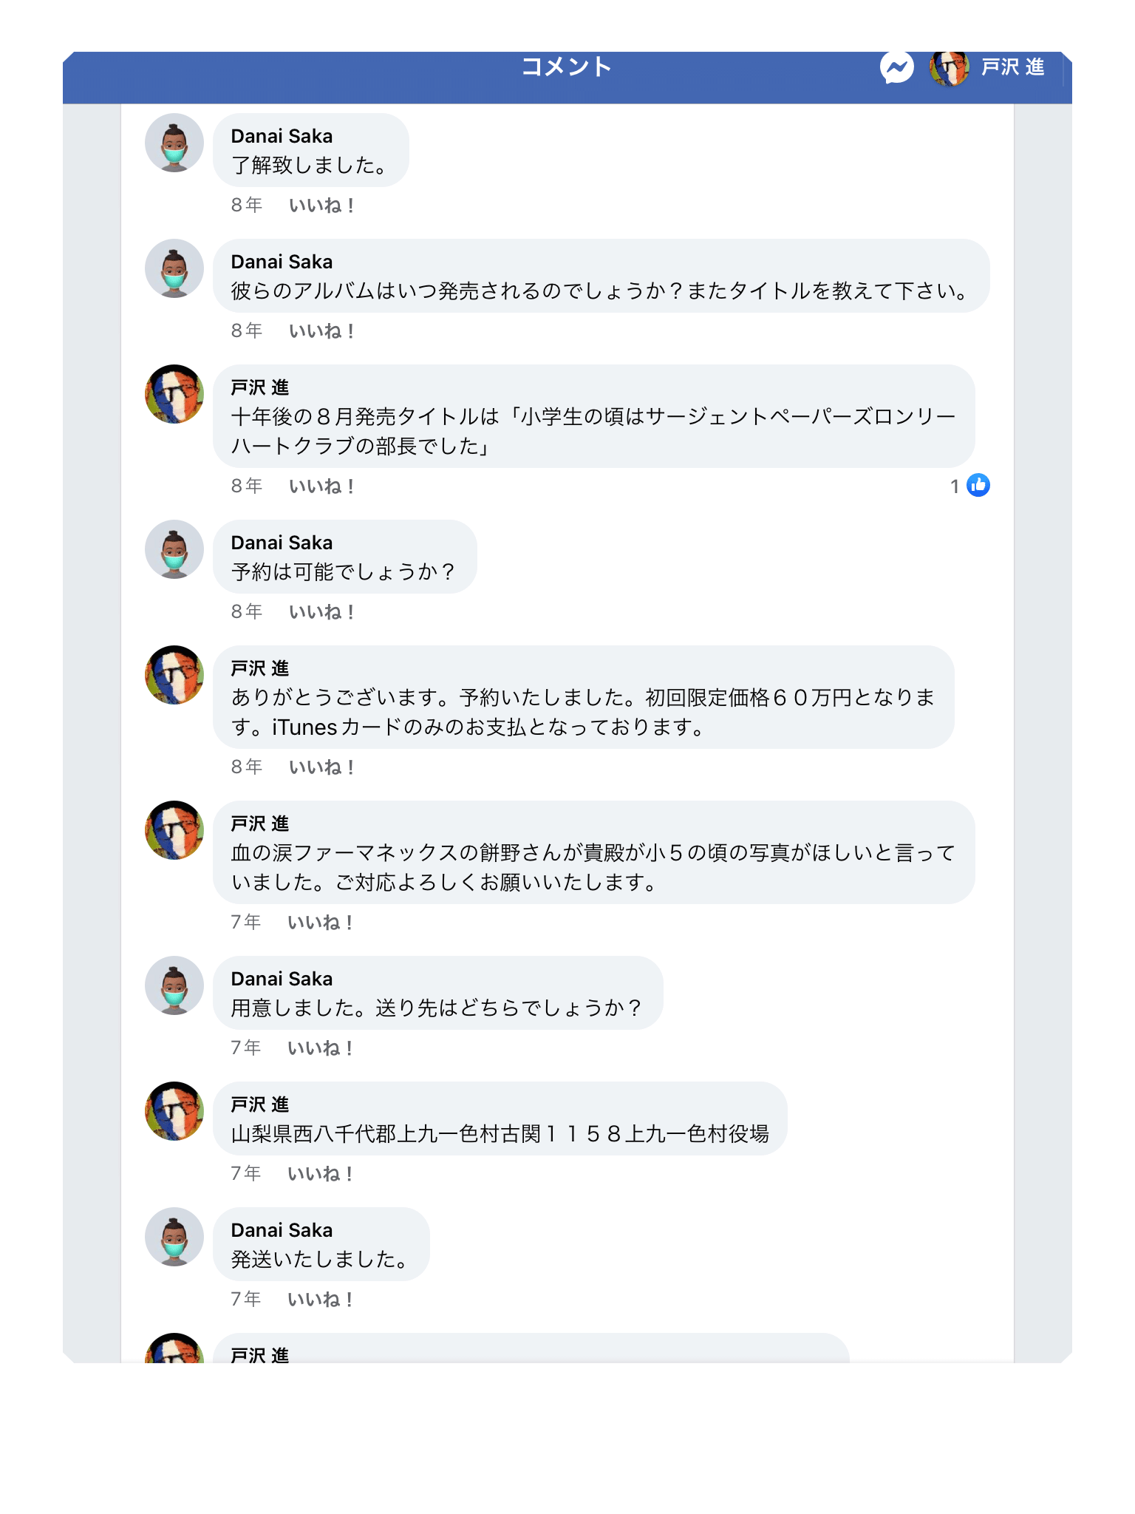Click the profile picture in the header

tap(949, 68)
